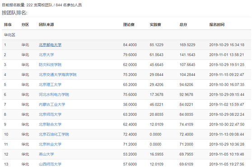The image size is (252, 168).
Task: Open the 北京交通大学海滨学院 link
Action: tap(57, 75)
